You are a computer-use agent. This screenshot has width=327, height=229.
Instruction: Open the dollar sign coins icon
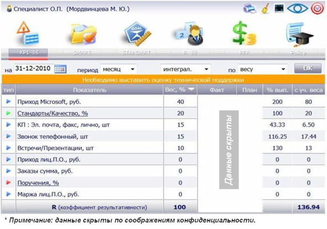244,33
